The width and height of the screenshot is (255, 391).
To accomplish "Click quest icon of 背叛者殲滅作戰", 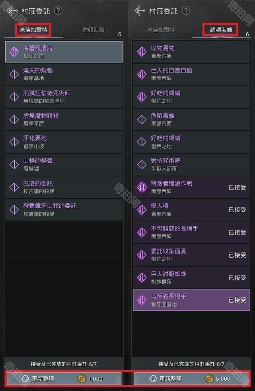I will pyautogui.click(x=142, y=187).
